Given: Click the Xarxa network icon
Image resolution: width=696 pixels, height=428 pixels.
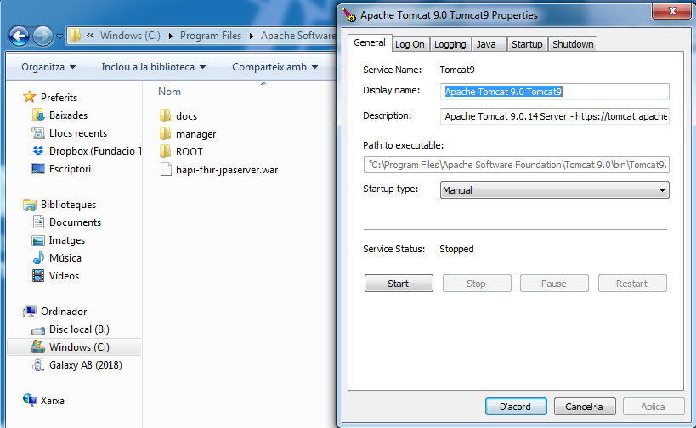Looking at the screenshot, I should 30,400.
